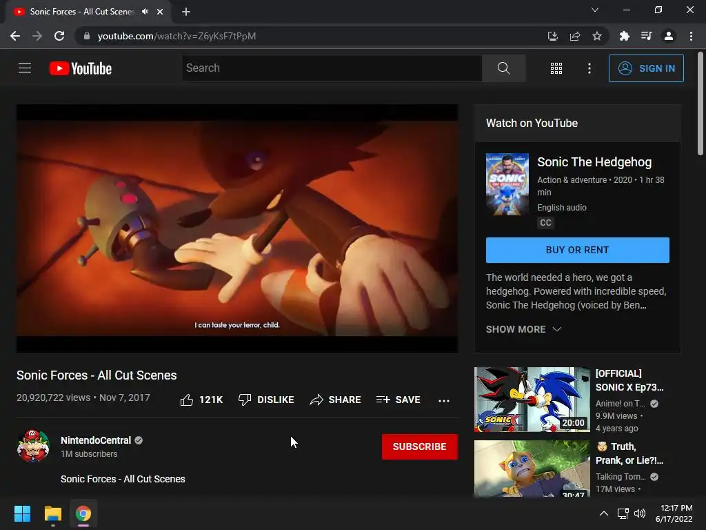
Task: Show hidden tray icons chevron
Action: 604,513
